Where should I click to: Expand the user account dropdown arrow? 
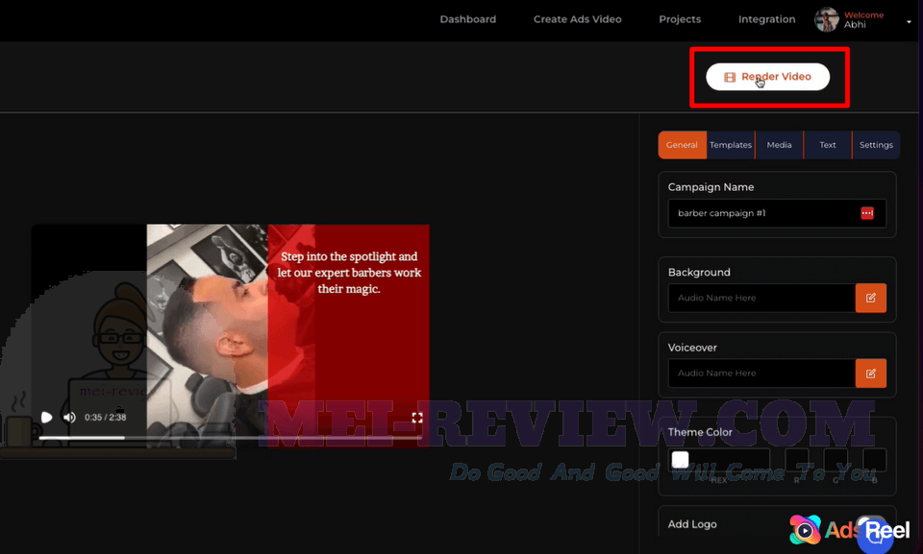click(x=909, y=22)
